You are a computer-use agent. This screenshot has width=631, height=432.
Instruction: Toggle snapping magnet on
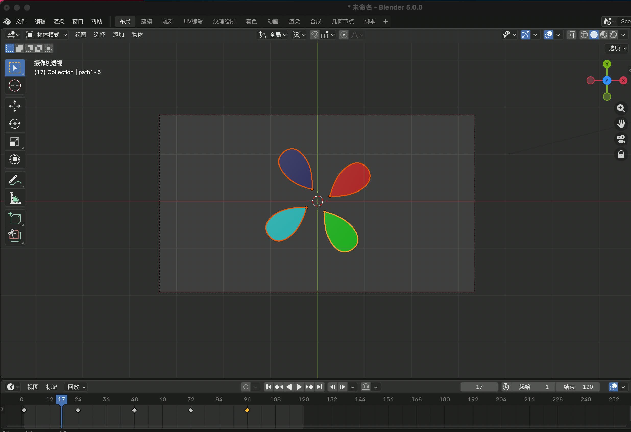click(314, 35)
